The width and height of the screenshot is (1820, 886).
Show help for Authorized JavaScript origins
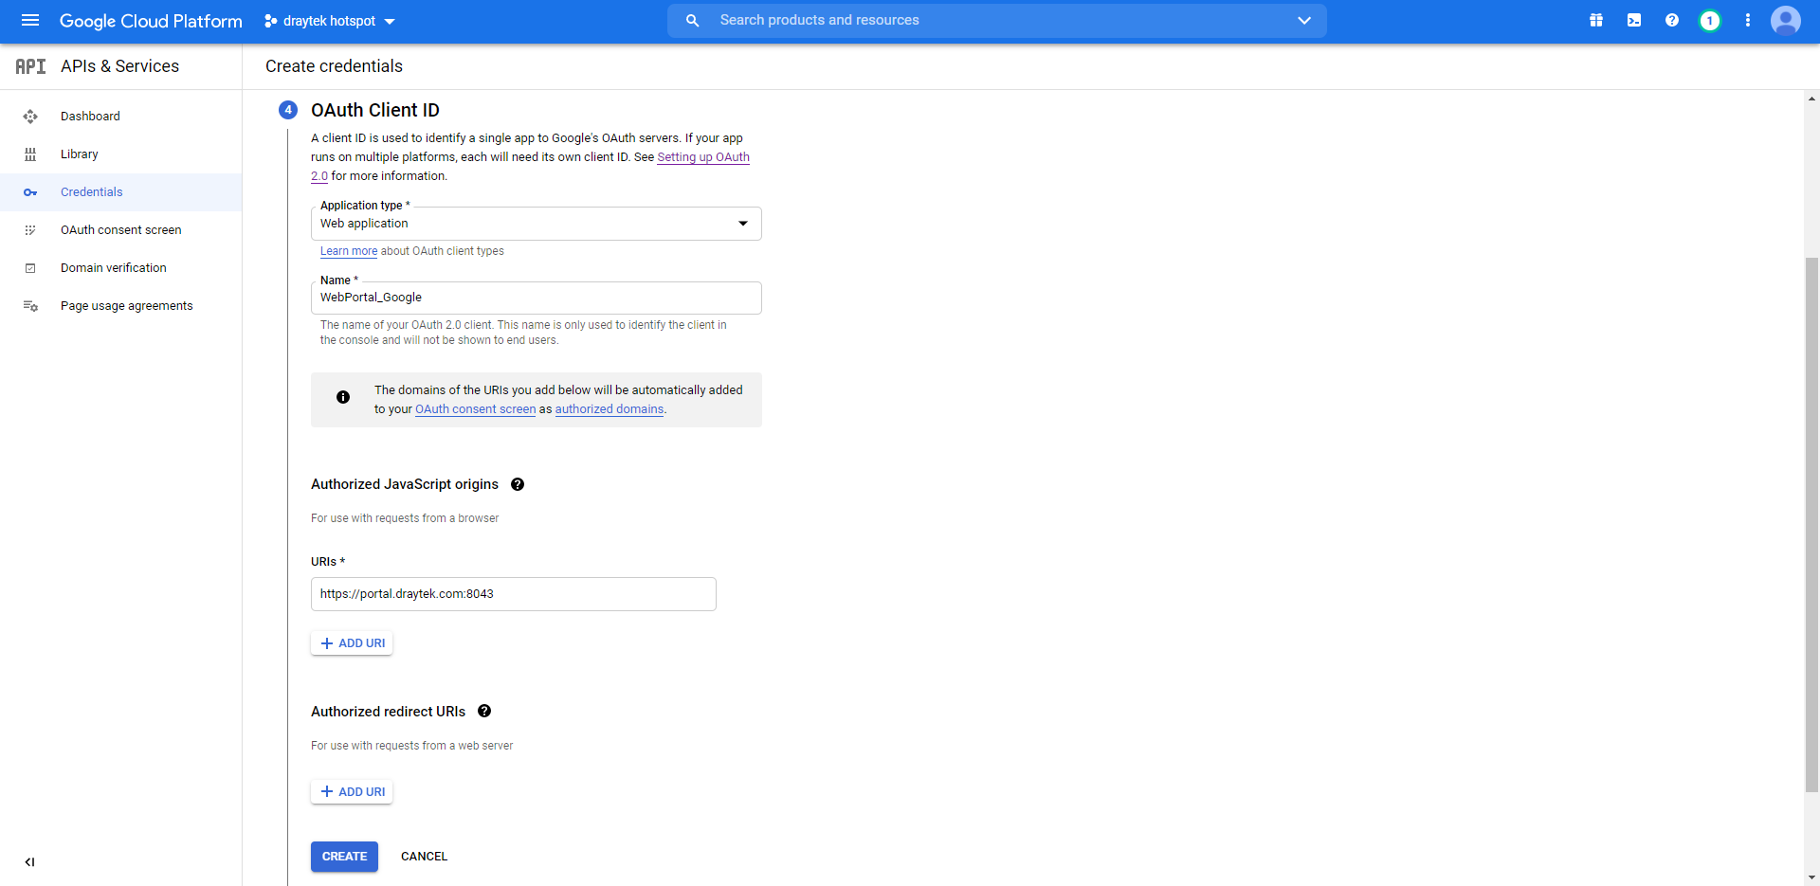(x=518, y=484)
